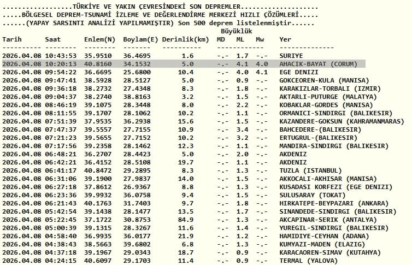Click the Büyüklük heading above magnitudes
Viewport: 412px width, 265px height.
click(x=237, y=31)
